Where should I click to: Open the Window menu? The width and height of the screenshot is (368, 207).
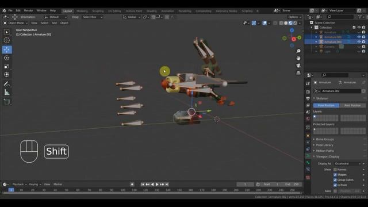(x=41, y=10)
